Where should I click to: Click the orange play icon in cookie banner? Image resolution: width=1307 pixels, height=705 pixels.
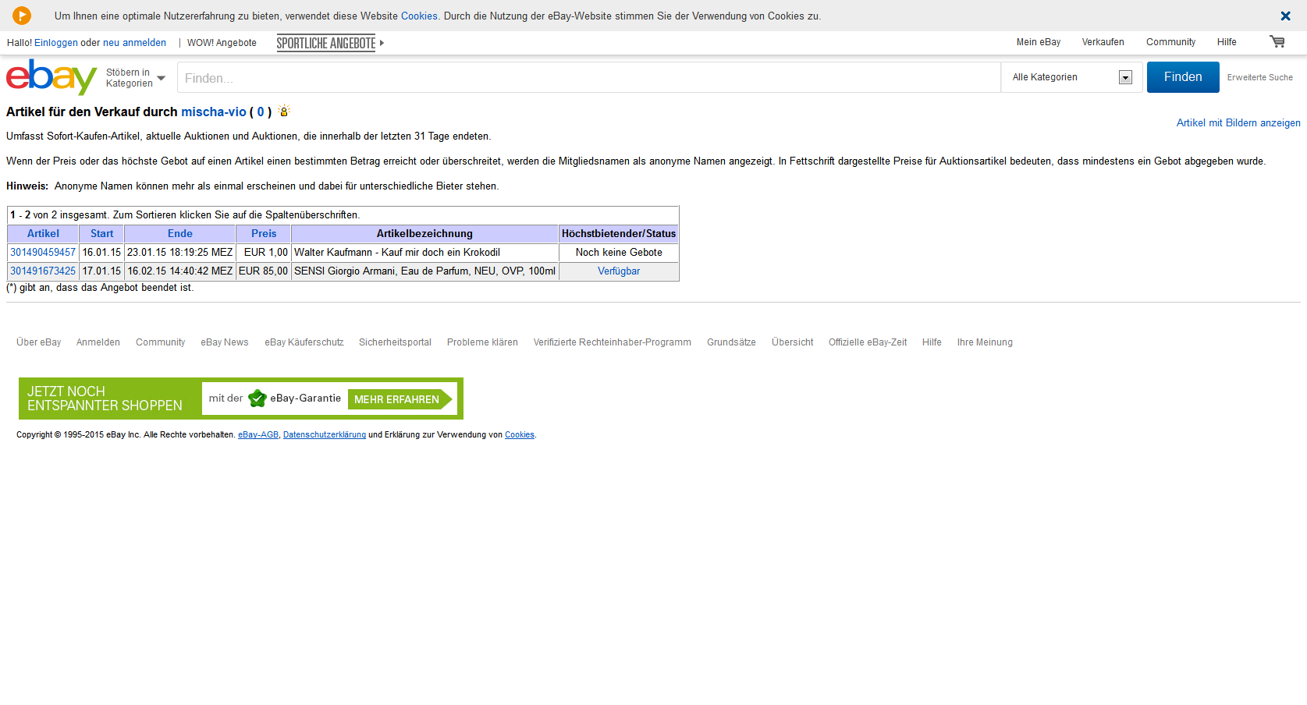22,16
